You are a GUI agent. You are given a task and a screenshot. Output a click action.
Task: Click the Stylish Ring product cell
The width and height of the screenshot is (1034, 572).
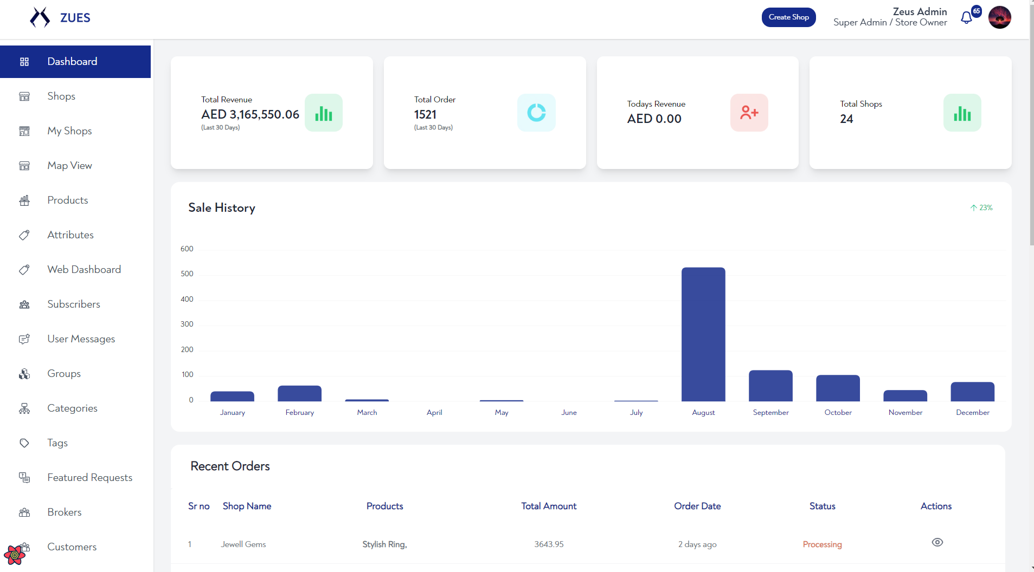384,544
